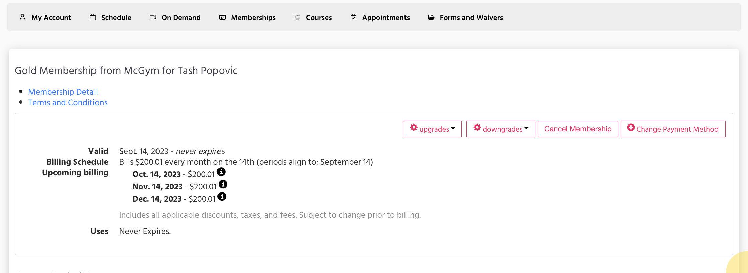
Task: Click the Appointments calendar-check icon
Action: [x=354, y=17]
